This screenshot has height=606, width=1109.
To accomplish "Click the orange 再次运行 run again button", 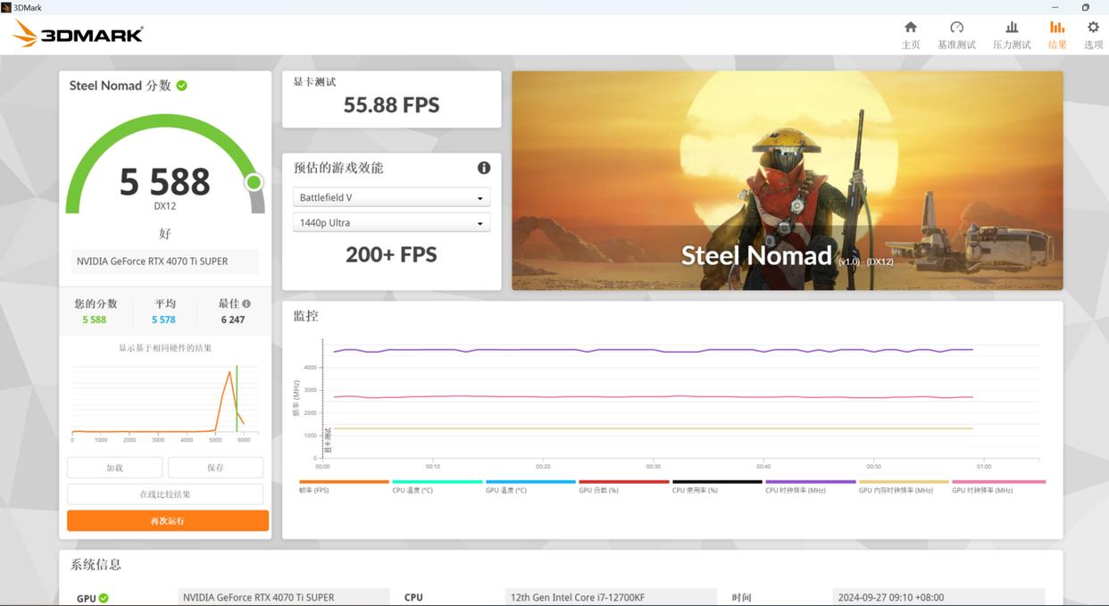I will 168,520.
